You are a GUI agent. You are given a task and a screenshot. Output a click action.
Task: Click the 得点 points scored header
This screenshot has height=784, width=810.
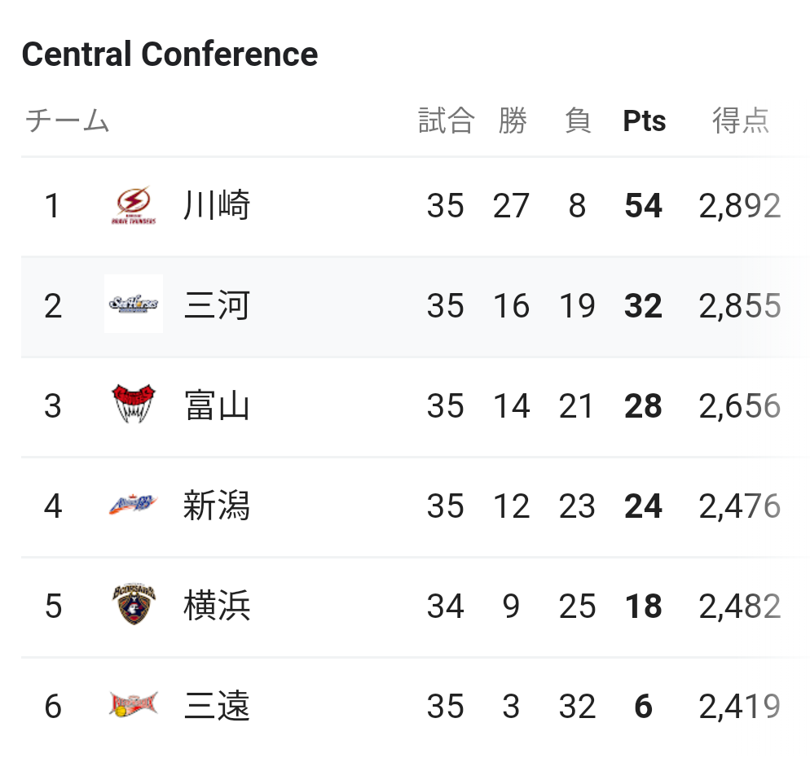pyautogui.click(x=741, y=120)
